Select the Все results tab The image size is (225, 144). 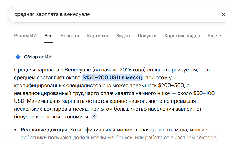tap(48, 36)
